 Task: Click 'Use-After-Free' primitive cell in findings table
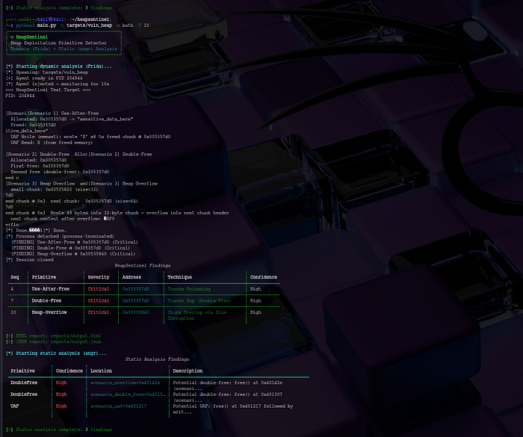[50, 289]
